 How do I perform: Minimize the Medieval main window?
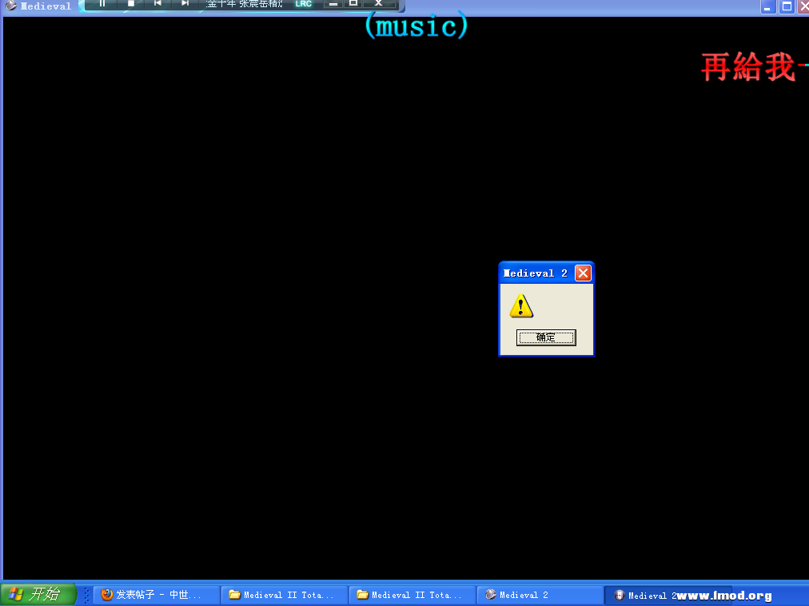[767, 7]
